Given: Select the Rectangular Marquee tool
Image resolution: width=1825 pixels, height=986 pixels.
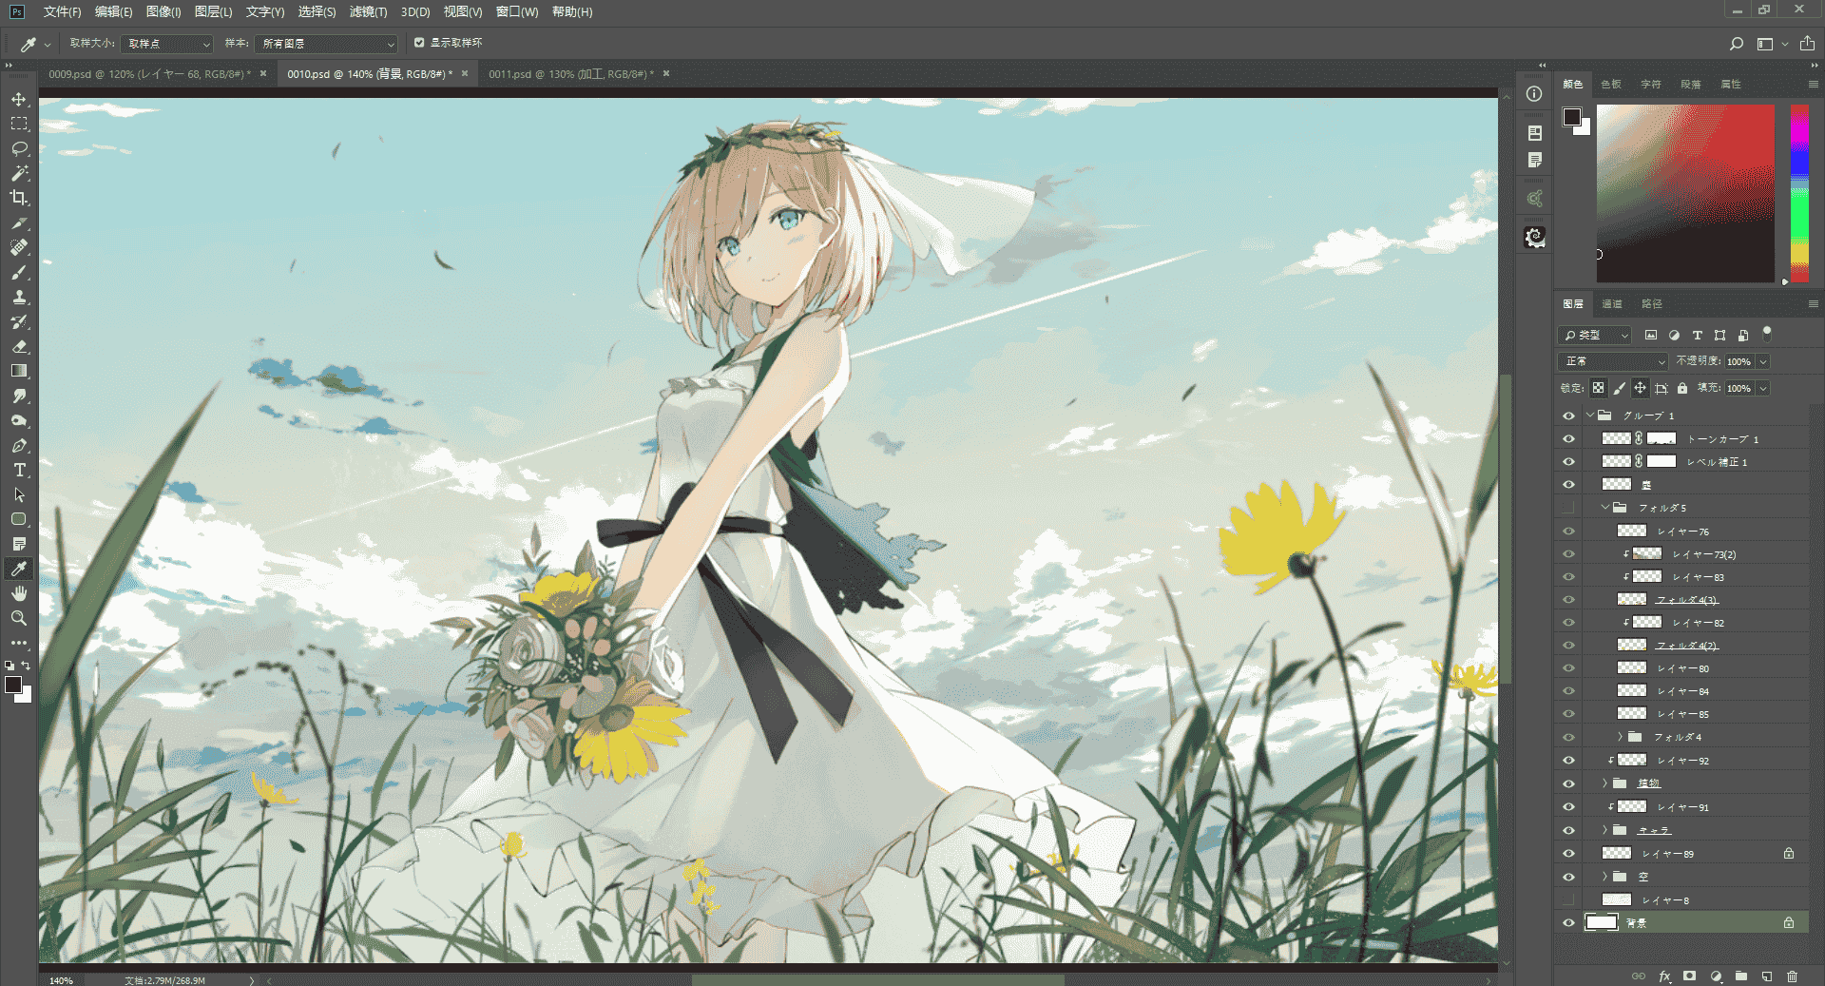Looking at the screenshot, I should 19,124.
